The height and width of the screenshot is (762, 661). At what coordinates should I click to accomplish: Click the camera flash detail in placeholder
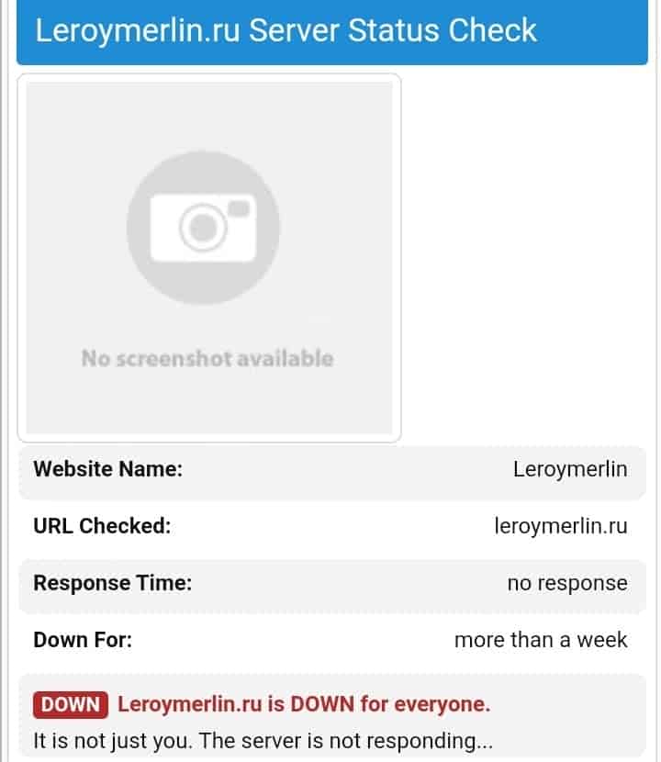[239, 208]
